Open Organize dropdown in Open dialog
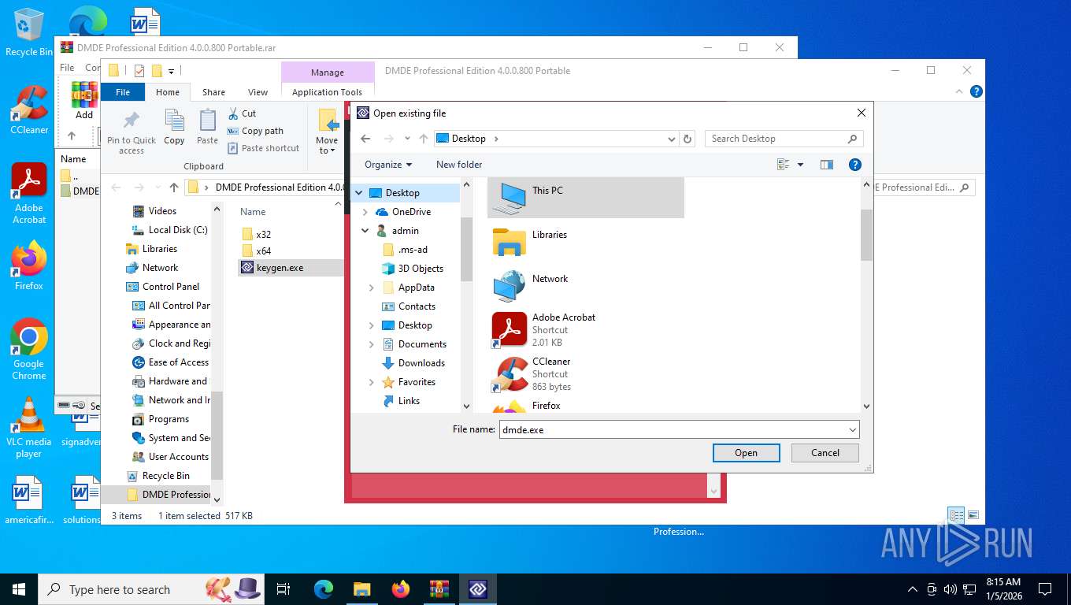1071x605 pixels. (x=388, y=165)
